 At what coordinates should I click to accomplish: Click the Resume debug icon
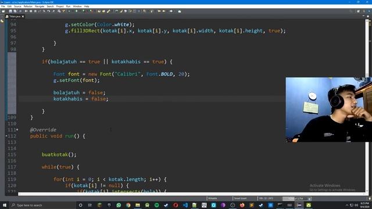(26, 11)
